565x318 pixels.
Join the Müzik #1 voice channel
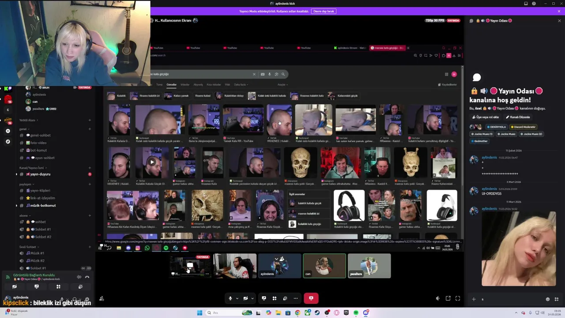(x=37, y=253)
